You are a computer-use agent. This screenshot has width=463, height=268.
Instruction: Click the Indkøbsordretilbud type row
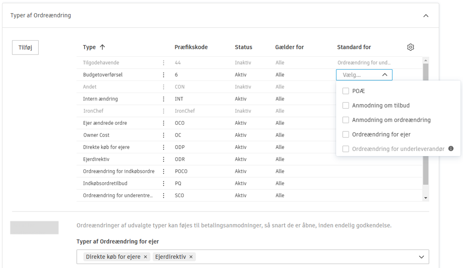point(105,183)
